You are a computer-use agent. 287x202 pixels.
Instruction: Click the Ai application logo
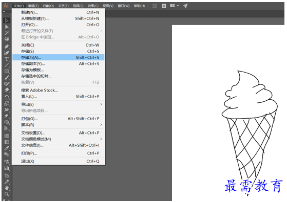[x=6, y=6]
